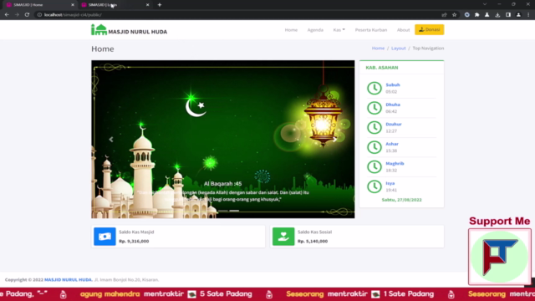Open the browser downloads icon

(x=497, y=15)
